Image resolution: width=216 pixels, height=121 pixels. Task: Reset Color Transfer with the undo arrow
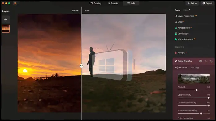pyautogui.click(x=206, y=61)
